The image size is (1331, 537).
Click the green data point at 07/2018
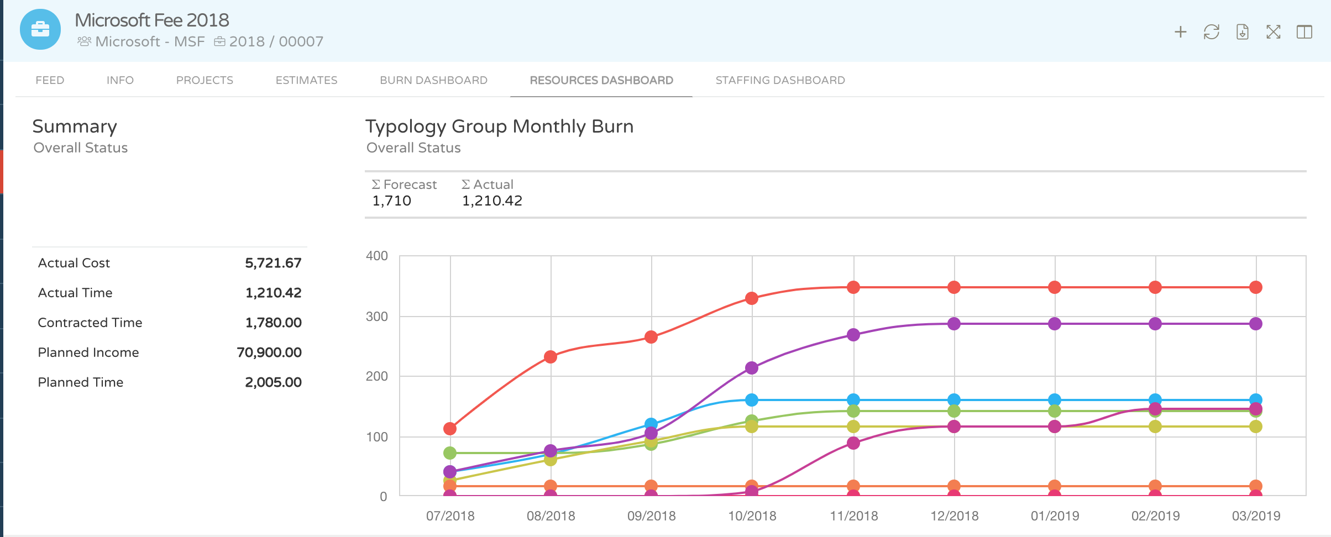(x=450, y=453)
